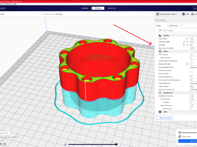197x147 pixels.
Task: Click the print settings sliders icon
Action: click(x=158, y=14)
